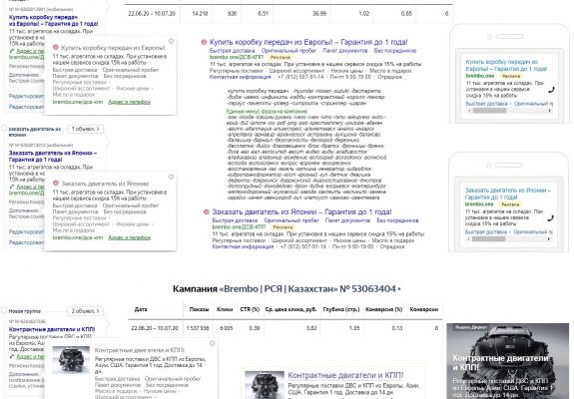Click 'Быстрая доставка' sitelink under first center ad
This screenshot has height=399, width=574.
tap(232, 51)
